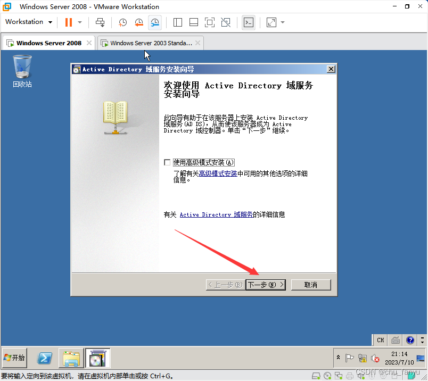
Task: Open Windows Explorer from the taskbar
Action: pos(71,358)
